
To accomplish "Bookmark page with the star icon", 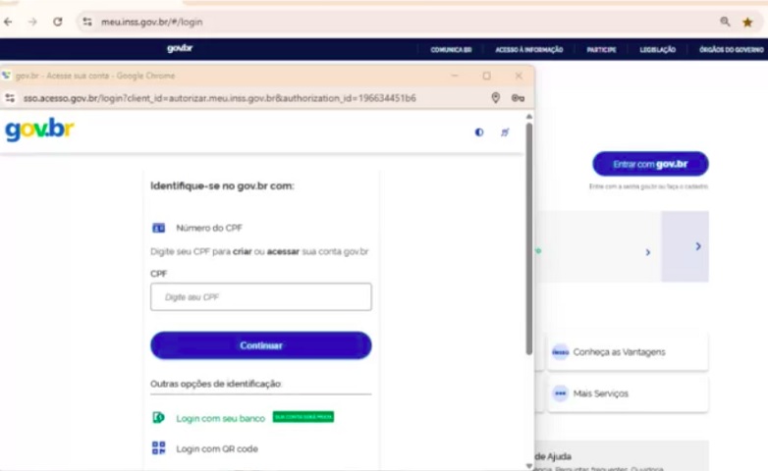I will (x=747, y=22).
